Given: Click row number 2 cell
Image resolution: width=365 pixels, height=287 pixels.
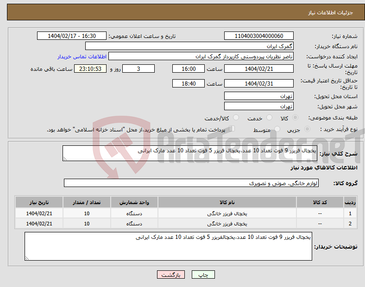Looking at the screenshot, I should click(x=350, y=224).
